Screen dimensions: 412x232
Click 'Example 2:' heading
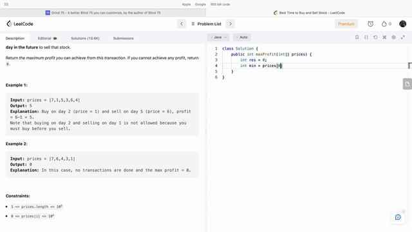click(x=17, y=144)
